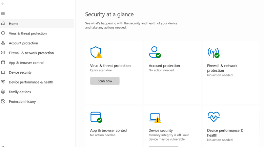Go to Family options in sidebar
The height and width of the screenshot is (147, 264).
click(x=37, y=92)
